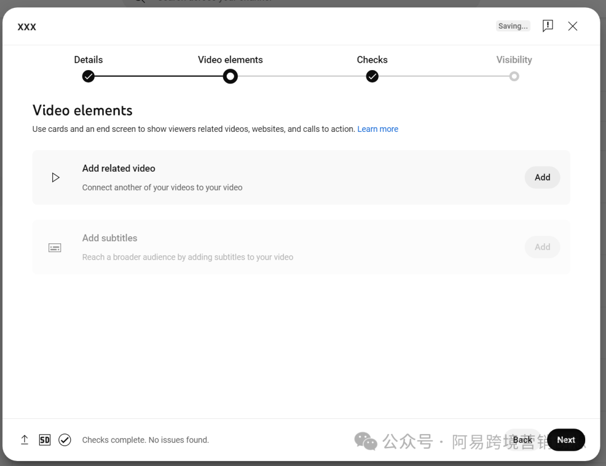Click the Details step checkmark circle

pyautogui.click(x=89, y=76)
